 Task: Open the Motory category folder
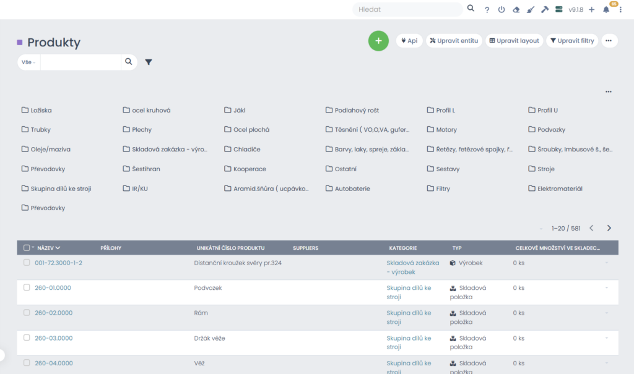[446, 130]
